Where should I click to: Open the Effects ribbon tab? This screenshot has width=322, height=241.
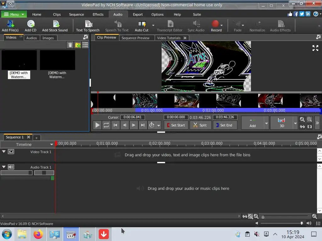pos(98,14)
